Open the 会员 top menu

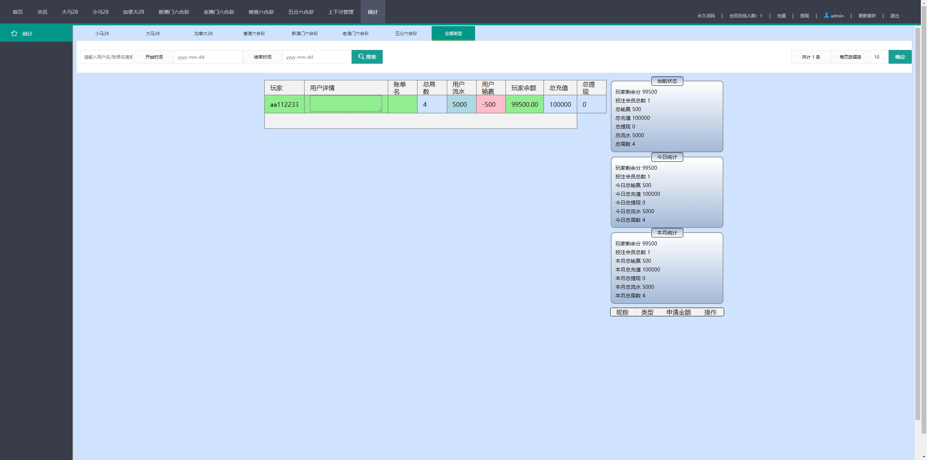point(42,12)
